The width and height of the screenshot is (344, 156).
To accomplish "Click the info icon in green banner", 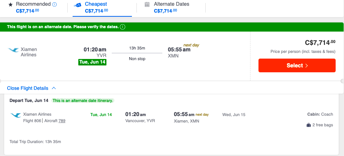I will (x=123, y=27).
